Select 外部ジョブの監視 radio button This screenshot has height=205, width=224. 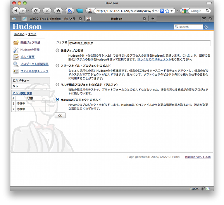[57, 50]
